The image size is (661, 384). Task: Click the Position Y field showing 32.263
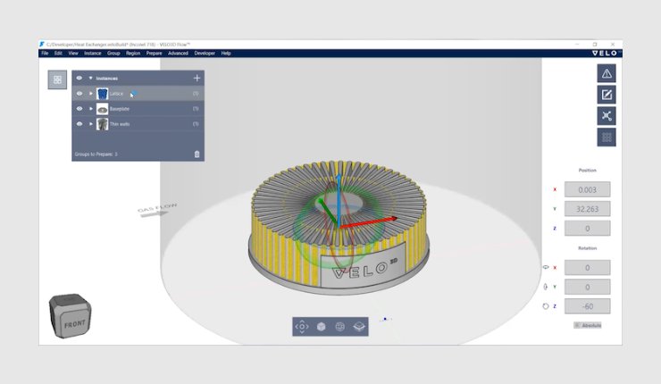coord(587,209)
